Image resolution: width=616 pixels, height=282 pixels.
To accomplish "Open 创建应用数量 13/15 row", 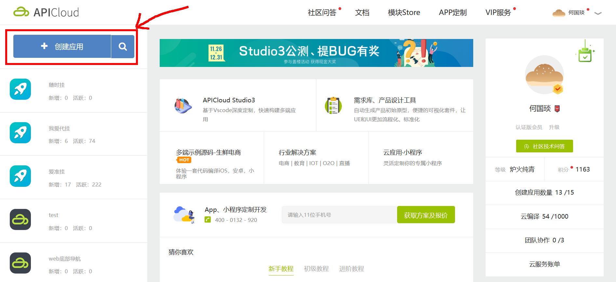I will click(x=544, y=193).
